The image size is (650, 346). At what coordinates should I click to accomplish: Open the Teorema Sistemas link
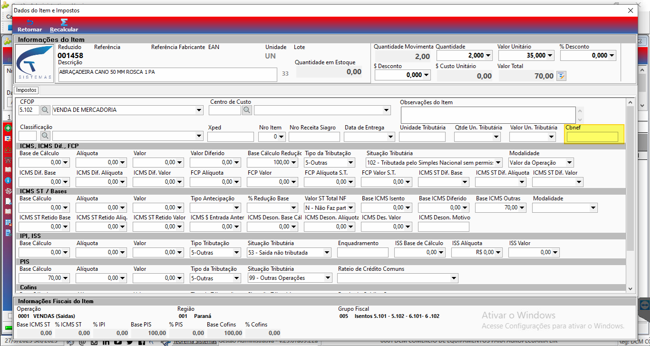(195, 342)
